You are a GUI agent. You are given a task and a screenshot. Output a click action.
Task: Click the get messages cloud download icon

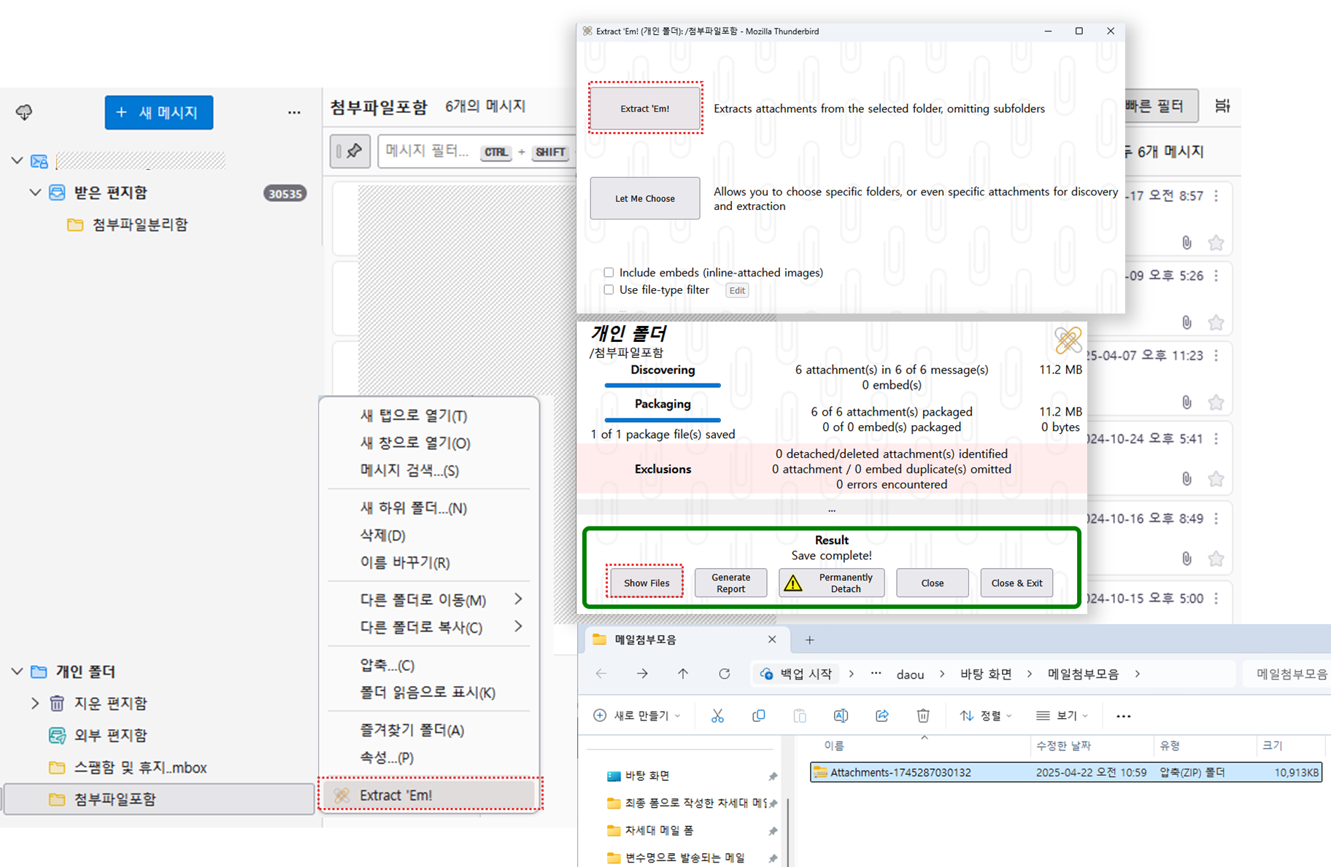[24, 112]
